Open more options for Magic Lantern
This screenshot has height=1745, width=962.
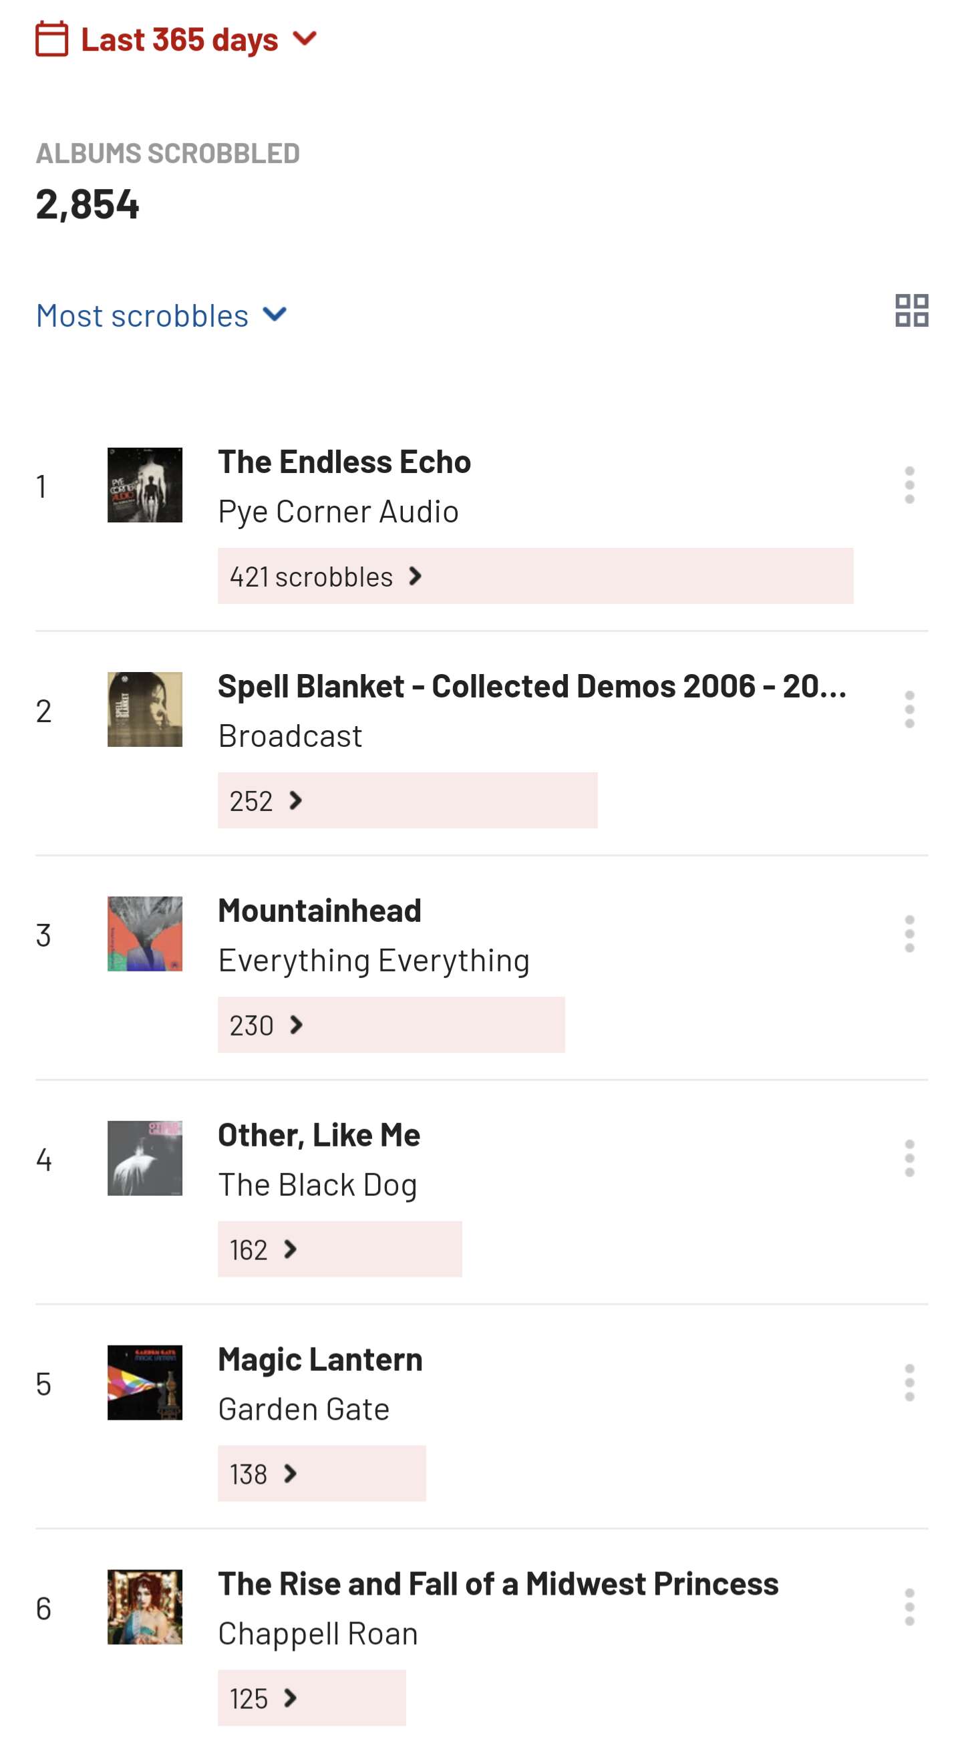pyautogui.click(x=909, y=1383)
